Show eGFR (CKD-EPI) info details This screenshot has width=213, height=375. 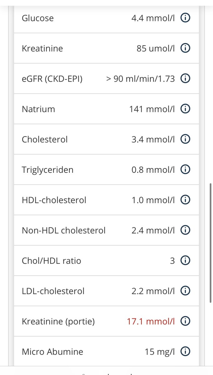tap(186, 79)
